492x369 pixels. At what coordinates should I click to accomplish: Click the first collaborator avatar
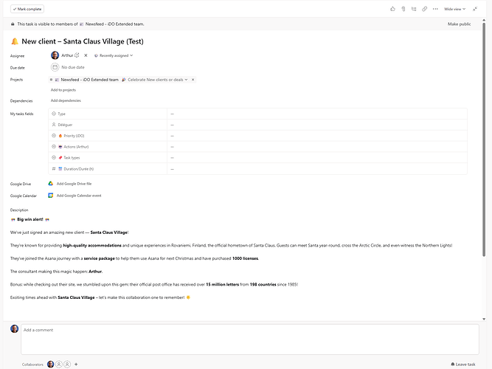tap(50, 364)
